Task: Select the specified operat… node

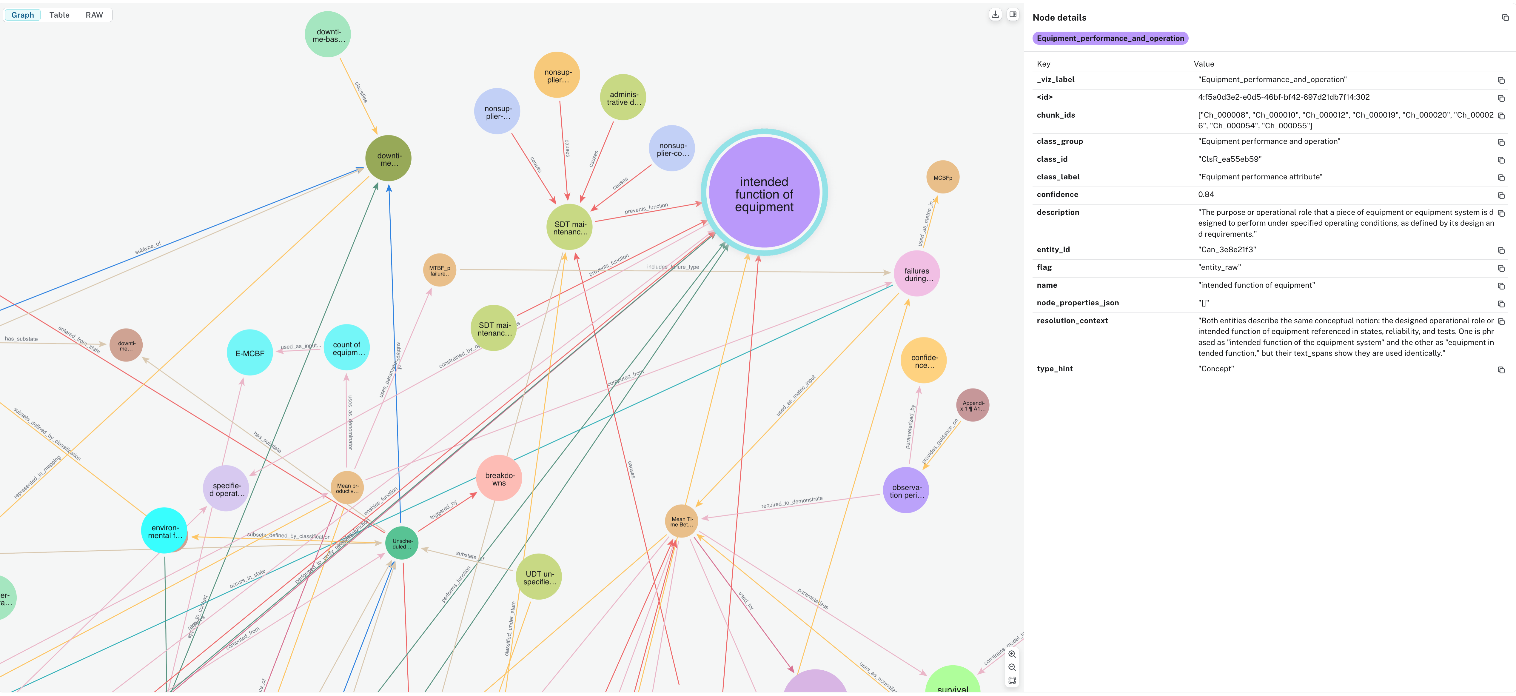Action: click(x=226, y=488)
